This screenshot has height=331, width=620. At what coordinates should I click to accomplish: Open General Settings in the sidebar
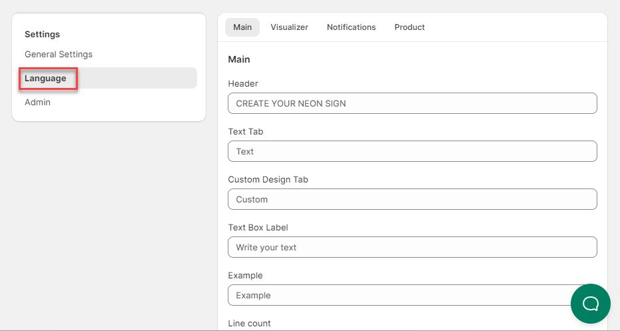(x=59, y=54)
